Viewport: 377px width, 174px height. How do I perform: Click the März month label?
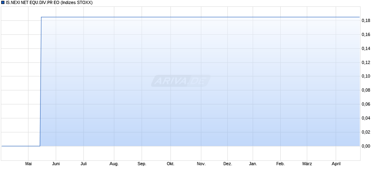pyautogui.click(x=307, y=164)
